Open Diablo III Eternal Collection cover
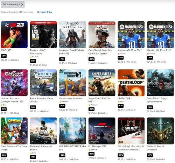This screenshot has height=163, width=175. (160, 131)
